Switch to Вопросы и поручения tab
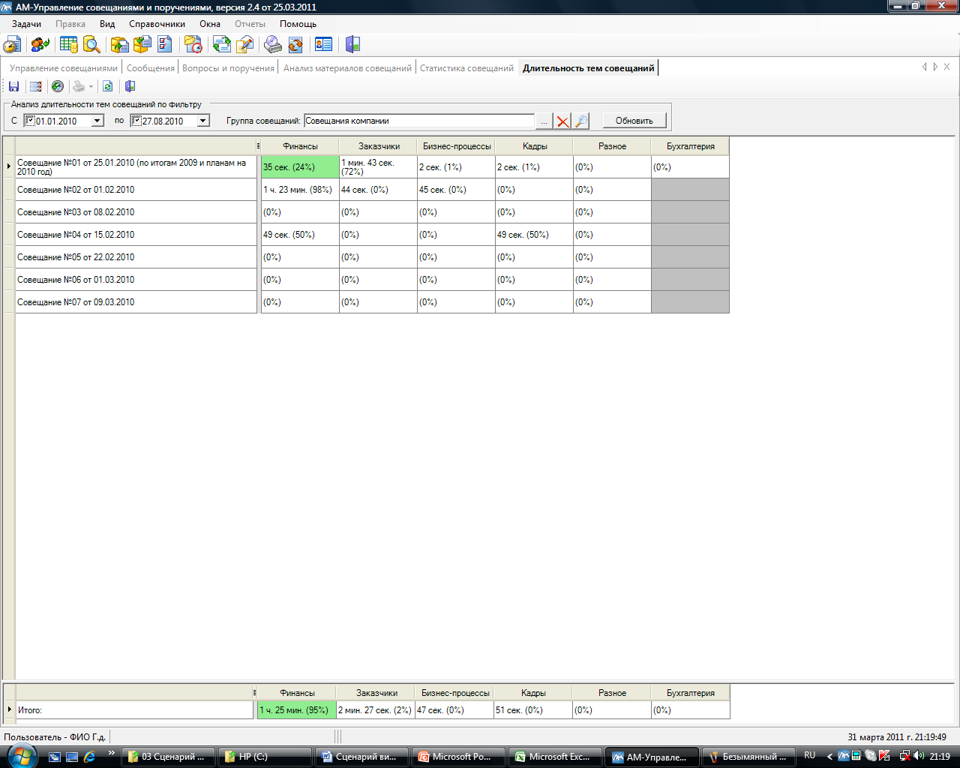 tap(228, 68)
